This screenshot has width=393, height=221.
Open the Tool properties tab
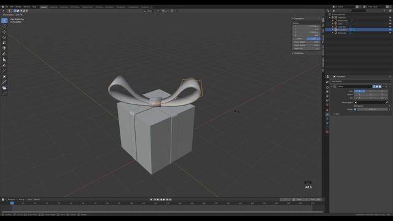pyautogui.click(x=327, y=82)
